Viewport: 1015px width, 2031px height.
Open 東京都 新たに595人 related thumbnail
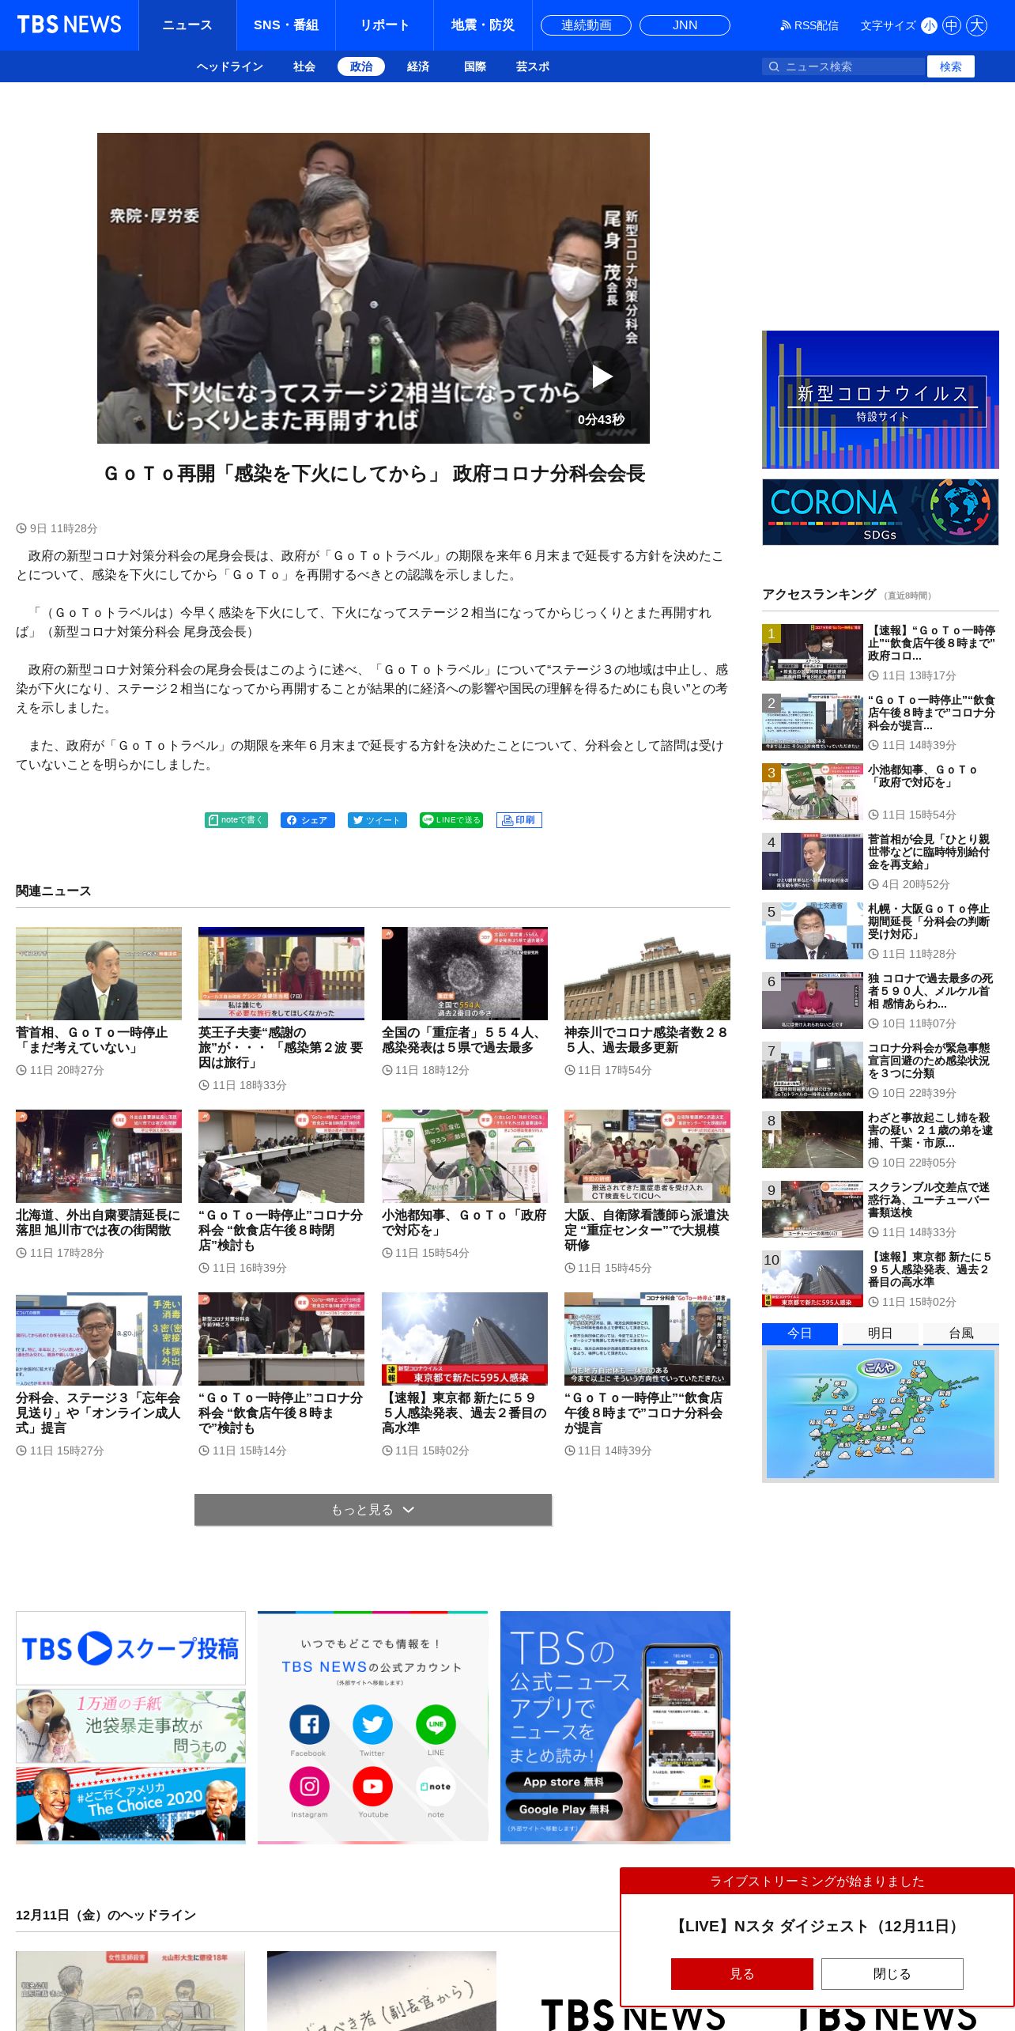(465, 1338)
